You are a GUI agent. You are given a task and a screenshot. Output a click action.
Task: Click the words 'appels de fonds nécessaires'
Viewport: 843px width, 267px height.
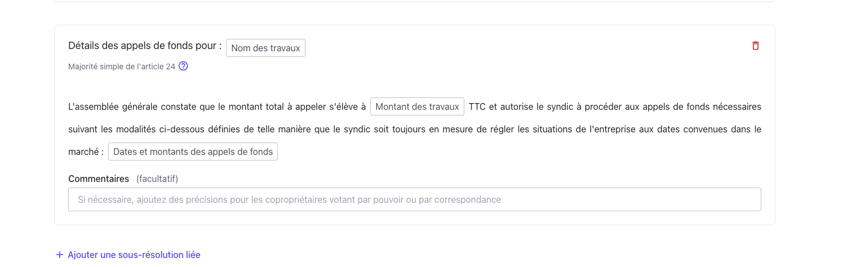[704, 106]
